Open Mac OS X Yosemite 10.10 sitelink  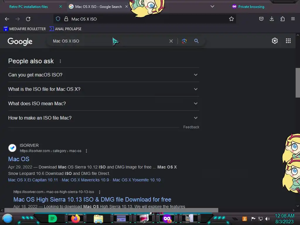pyautogui.click(x=137, y=180)
